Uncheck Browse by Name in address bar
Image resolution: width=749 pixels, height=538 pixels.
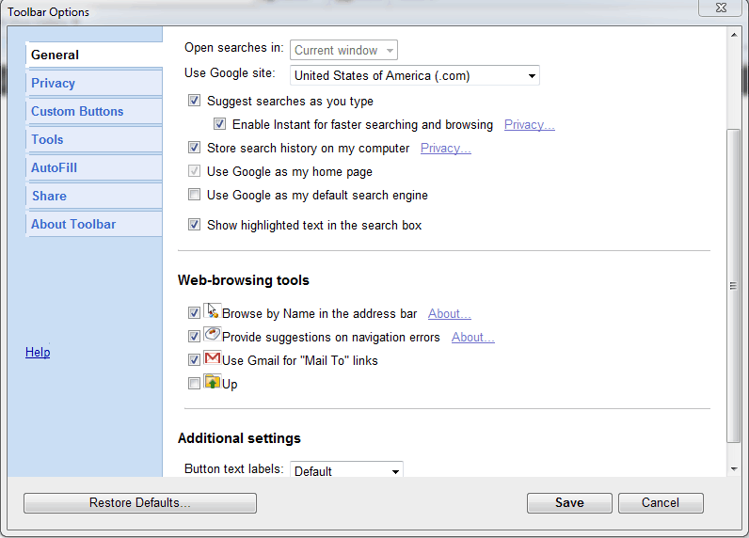pyautogui.click(x=194, y=312)
